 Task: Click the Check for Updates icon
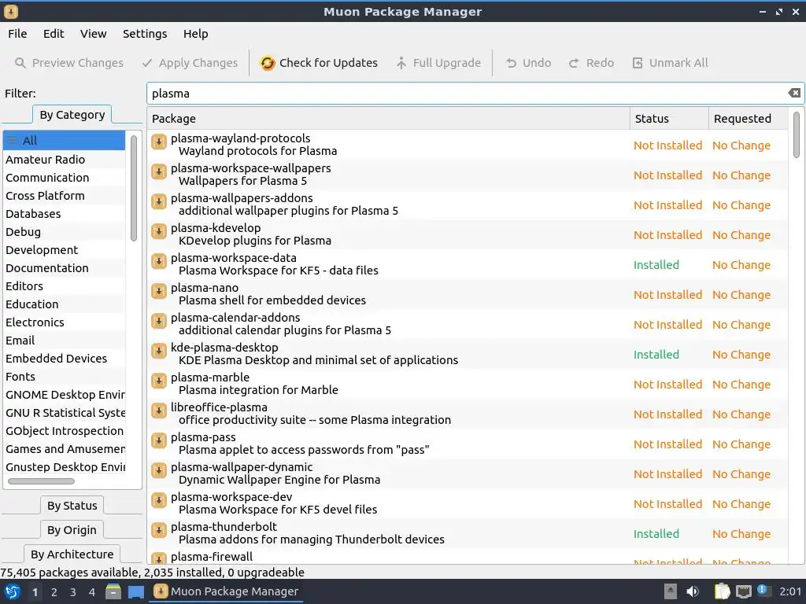click(x=268, y=63)
